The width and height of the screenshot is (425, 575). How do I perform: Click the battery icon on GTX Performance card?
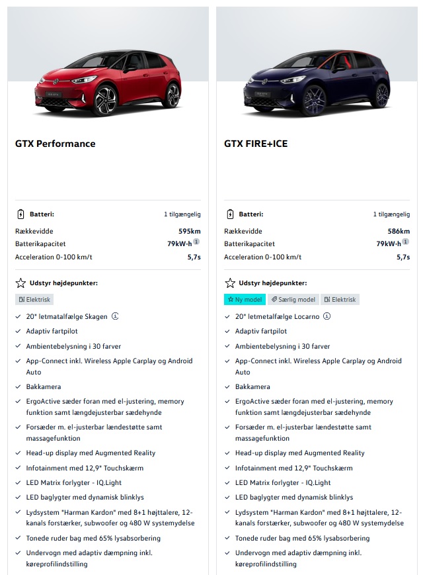pos(22,214)
